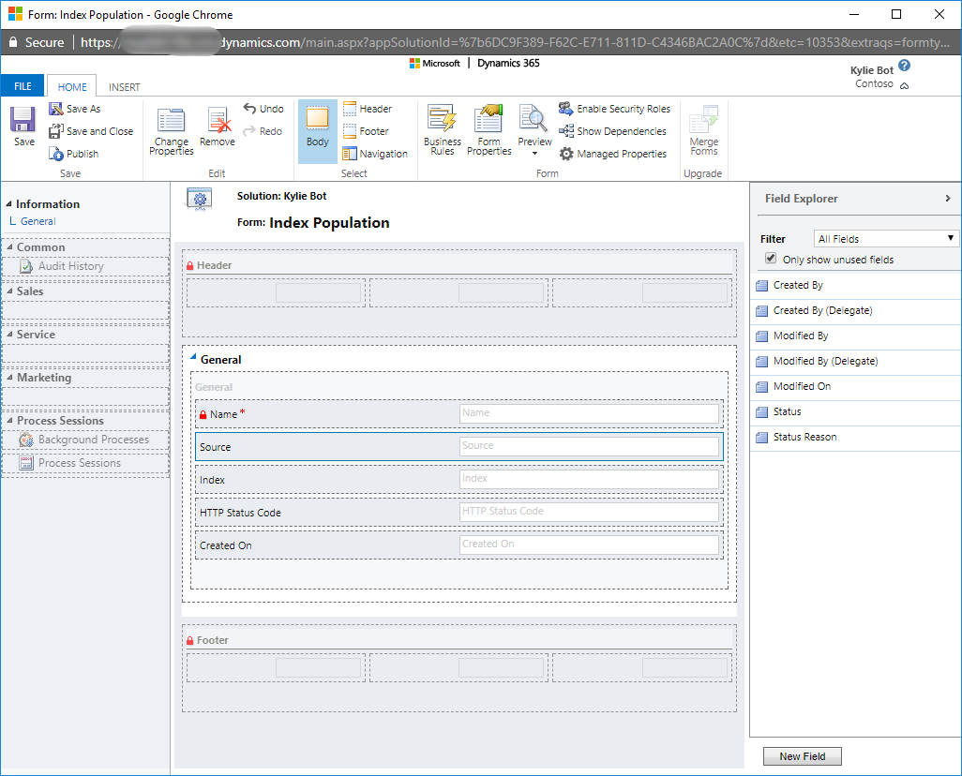The image size is (962, 776).
Task: Open Form Properties
Action: 489,122
